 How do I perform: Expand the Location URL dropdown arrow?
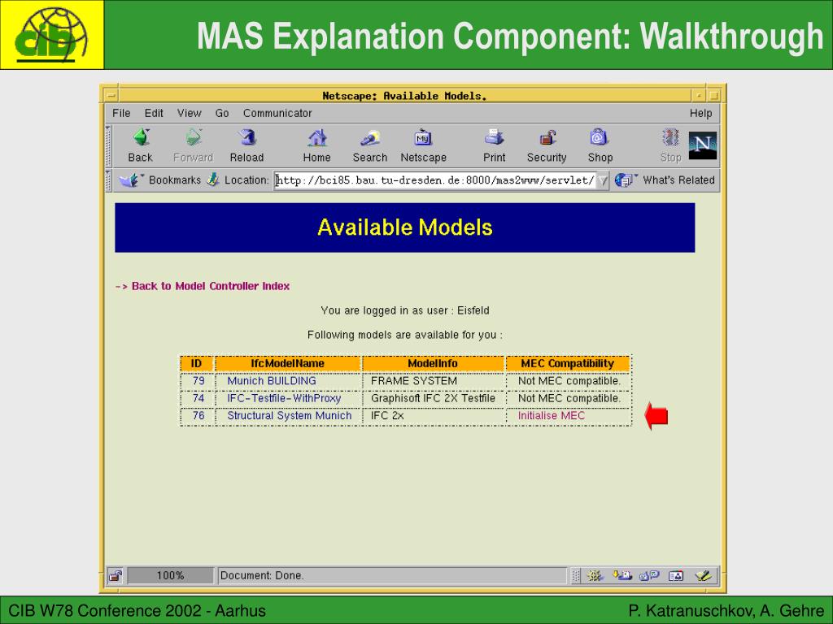[603, 180]
